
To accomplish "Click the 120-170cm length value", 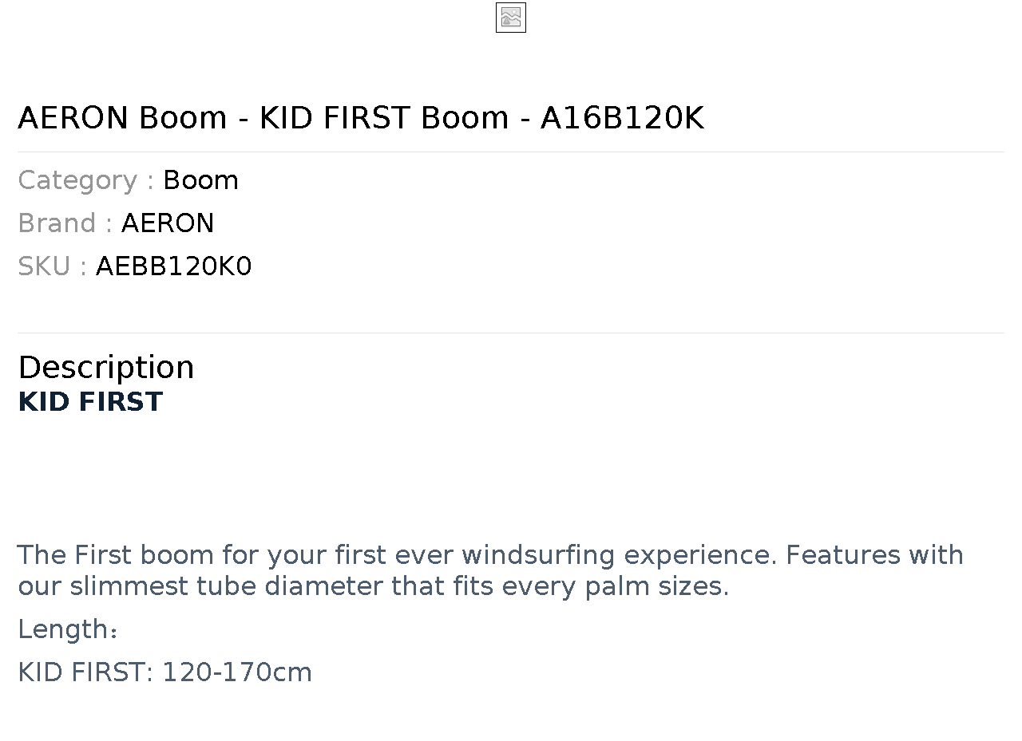I will point(237,672).
